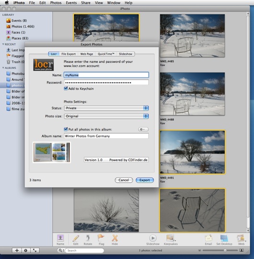Open the Photo size Original dropdown

tap(106, 116)
